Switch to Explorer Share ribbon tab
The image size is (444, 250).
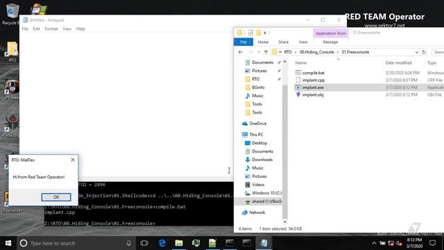point(283,42)
